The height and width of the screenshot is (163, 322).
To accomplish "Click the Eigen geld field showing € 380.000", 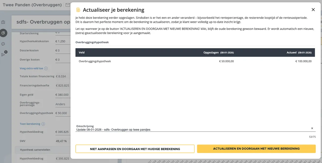I will coord(63,95).
